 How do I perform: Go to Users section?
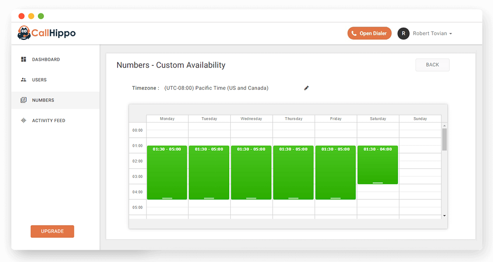click(55, 80)
